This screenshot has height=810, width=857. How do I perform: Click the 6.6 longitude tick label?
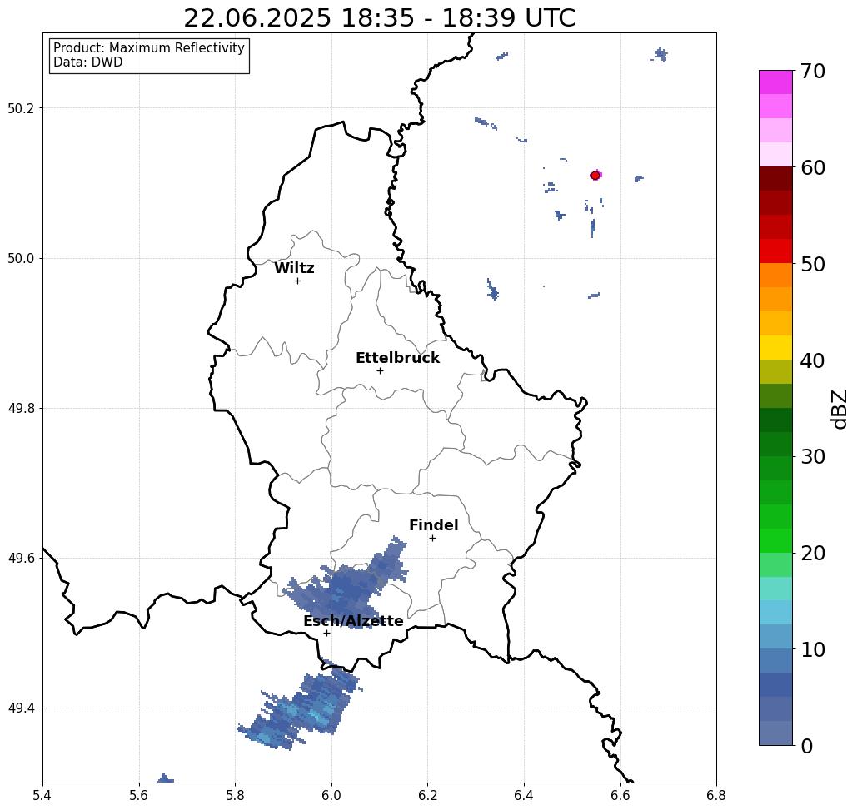coord(620,796)
